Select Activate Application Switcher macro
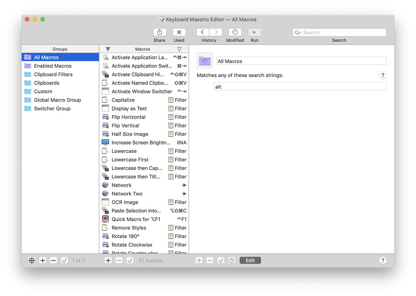This screenshot has width=416, height=296. coord(144,66)
